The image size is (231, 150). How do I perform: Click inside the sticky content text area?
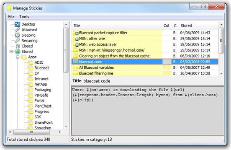[x=148, y=110]
